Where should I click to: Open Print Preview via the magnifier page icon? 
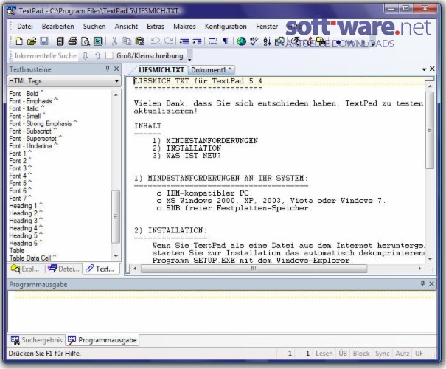tap(86, 41)
